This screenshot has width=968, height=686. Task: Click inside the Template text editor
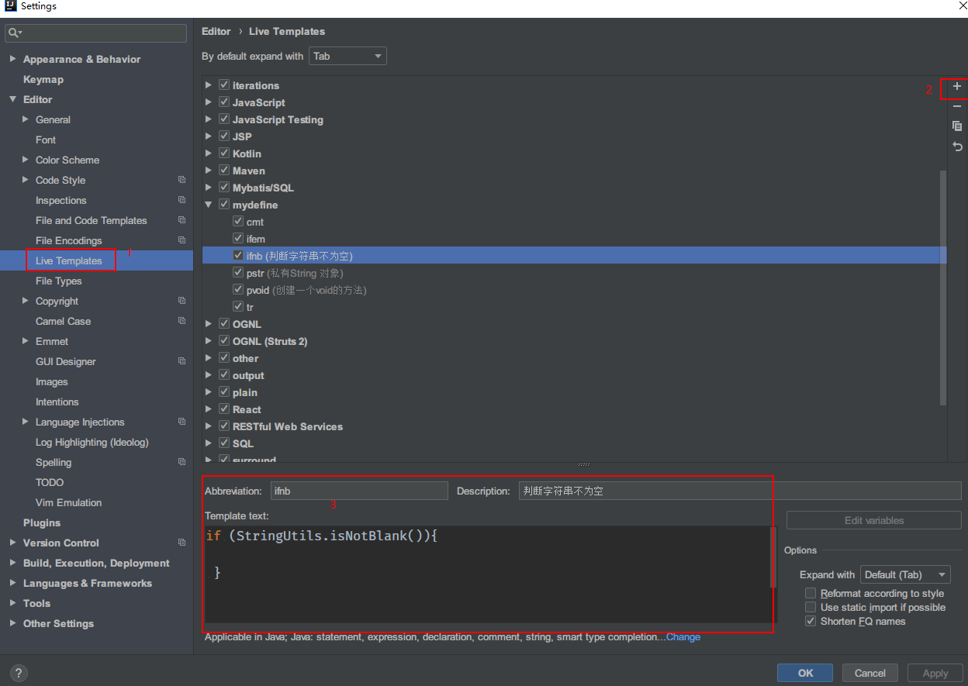pos(486,574)
